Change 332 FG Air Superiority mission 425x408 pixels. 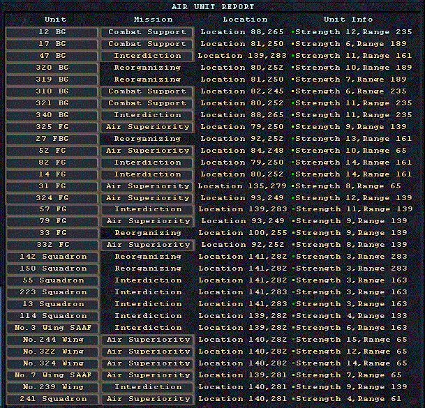[x=148, y=245]
